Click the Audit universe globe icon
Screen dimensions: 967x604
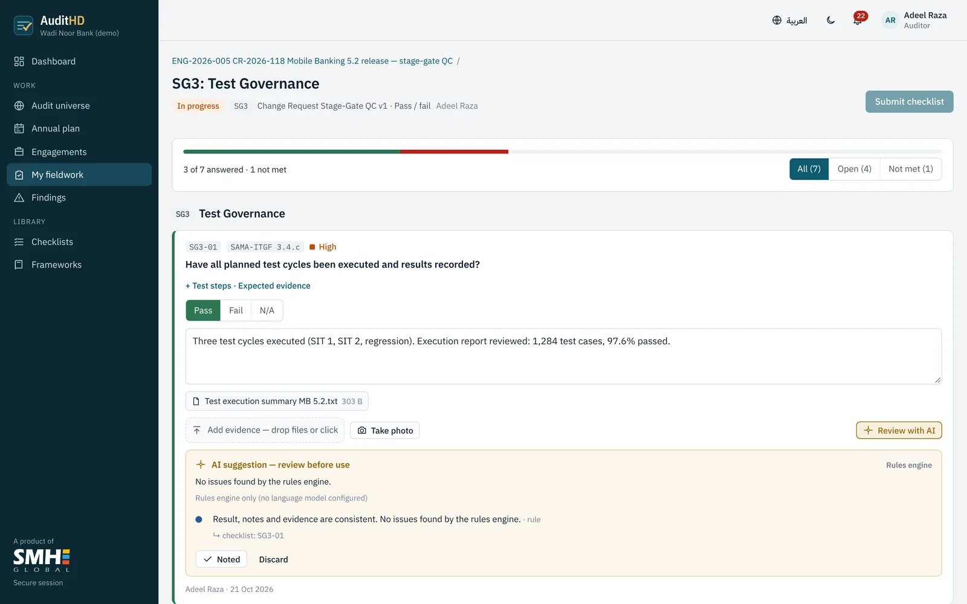coord(19,106)
